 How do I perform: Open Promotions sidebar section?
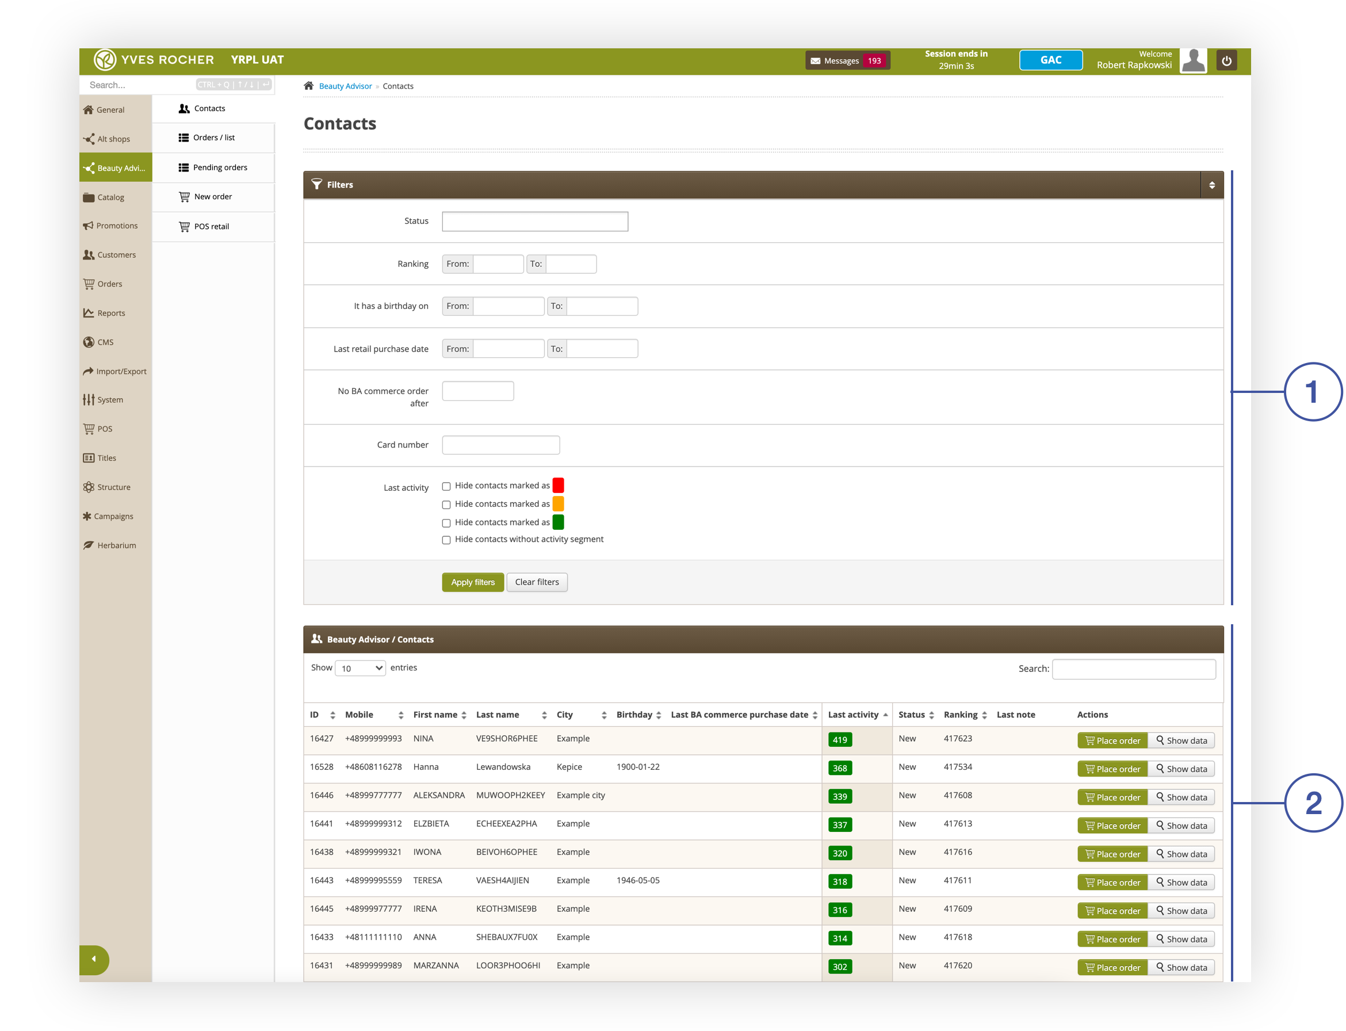click(x=116, y=226)
